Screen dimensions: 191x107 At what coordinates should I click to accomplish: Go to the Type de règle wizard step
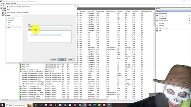point(11,18)
